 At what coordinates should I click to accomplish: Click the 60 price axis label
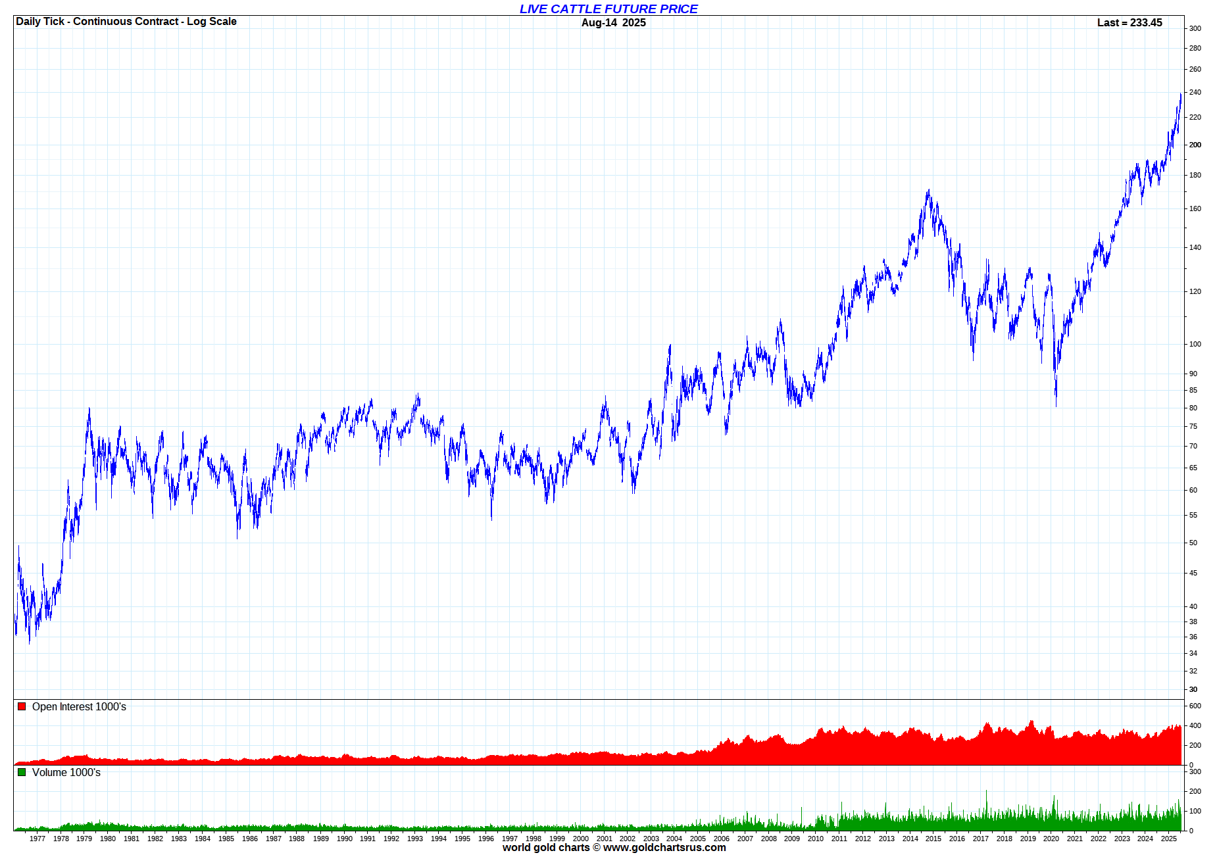pos(1193,490)
